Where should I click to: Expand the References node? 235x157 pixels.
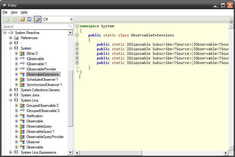pos(10,38)
